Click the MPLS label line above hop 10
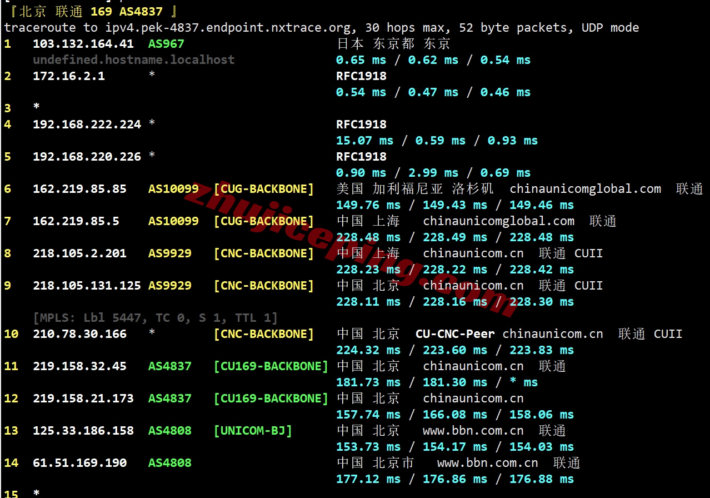710x498 pixels. pyautogui.click(x=154, y=317)
